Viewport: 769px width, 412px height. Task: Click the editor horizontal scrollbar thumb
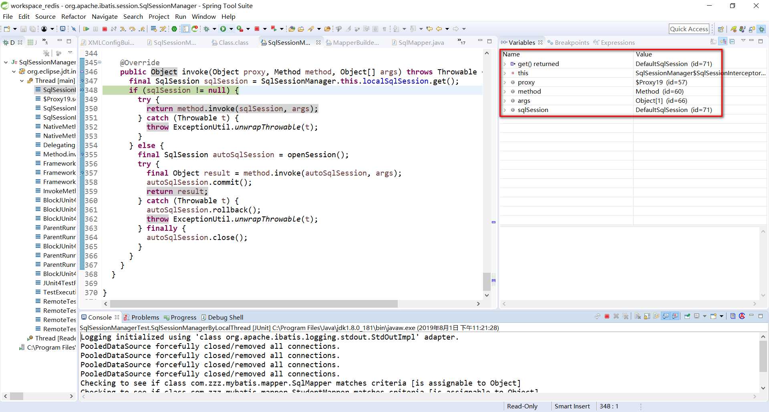(254, 304)
